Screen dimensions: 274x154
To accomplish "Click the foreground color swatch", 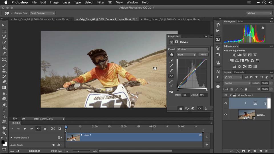I will click(3, 142).
